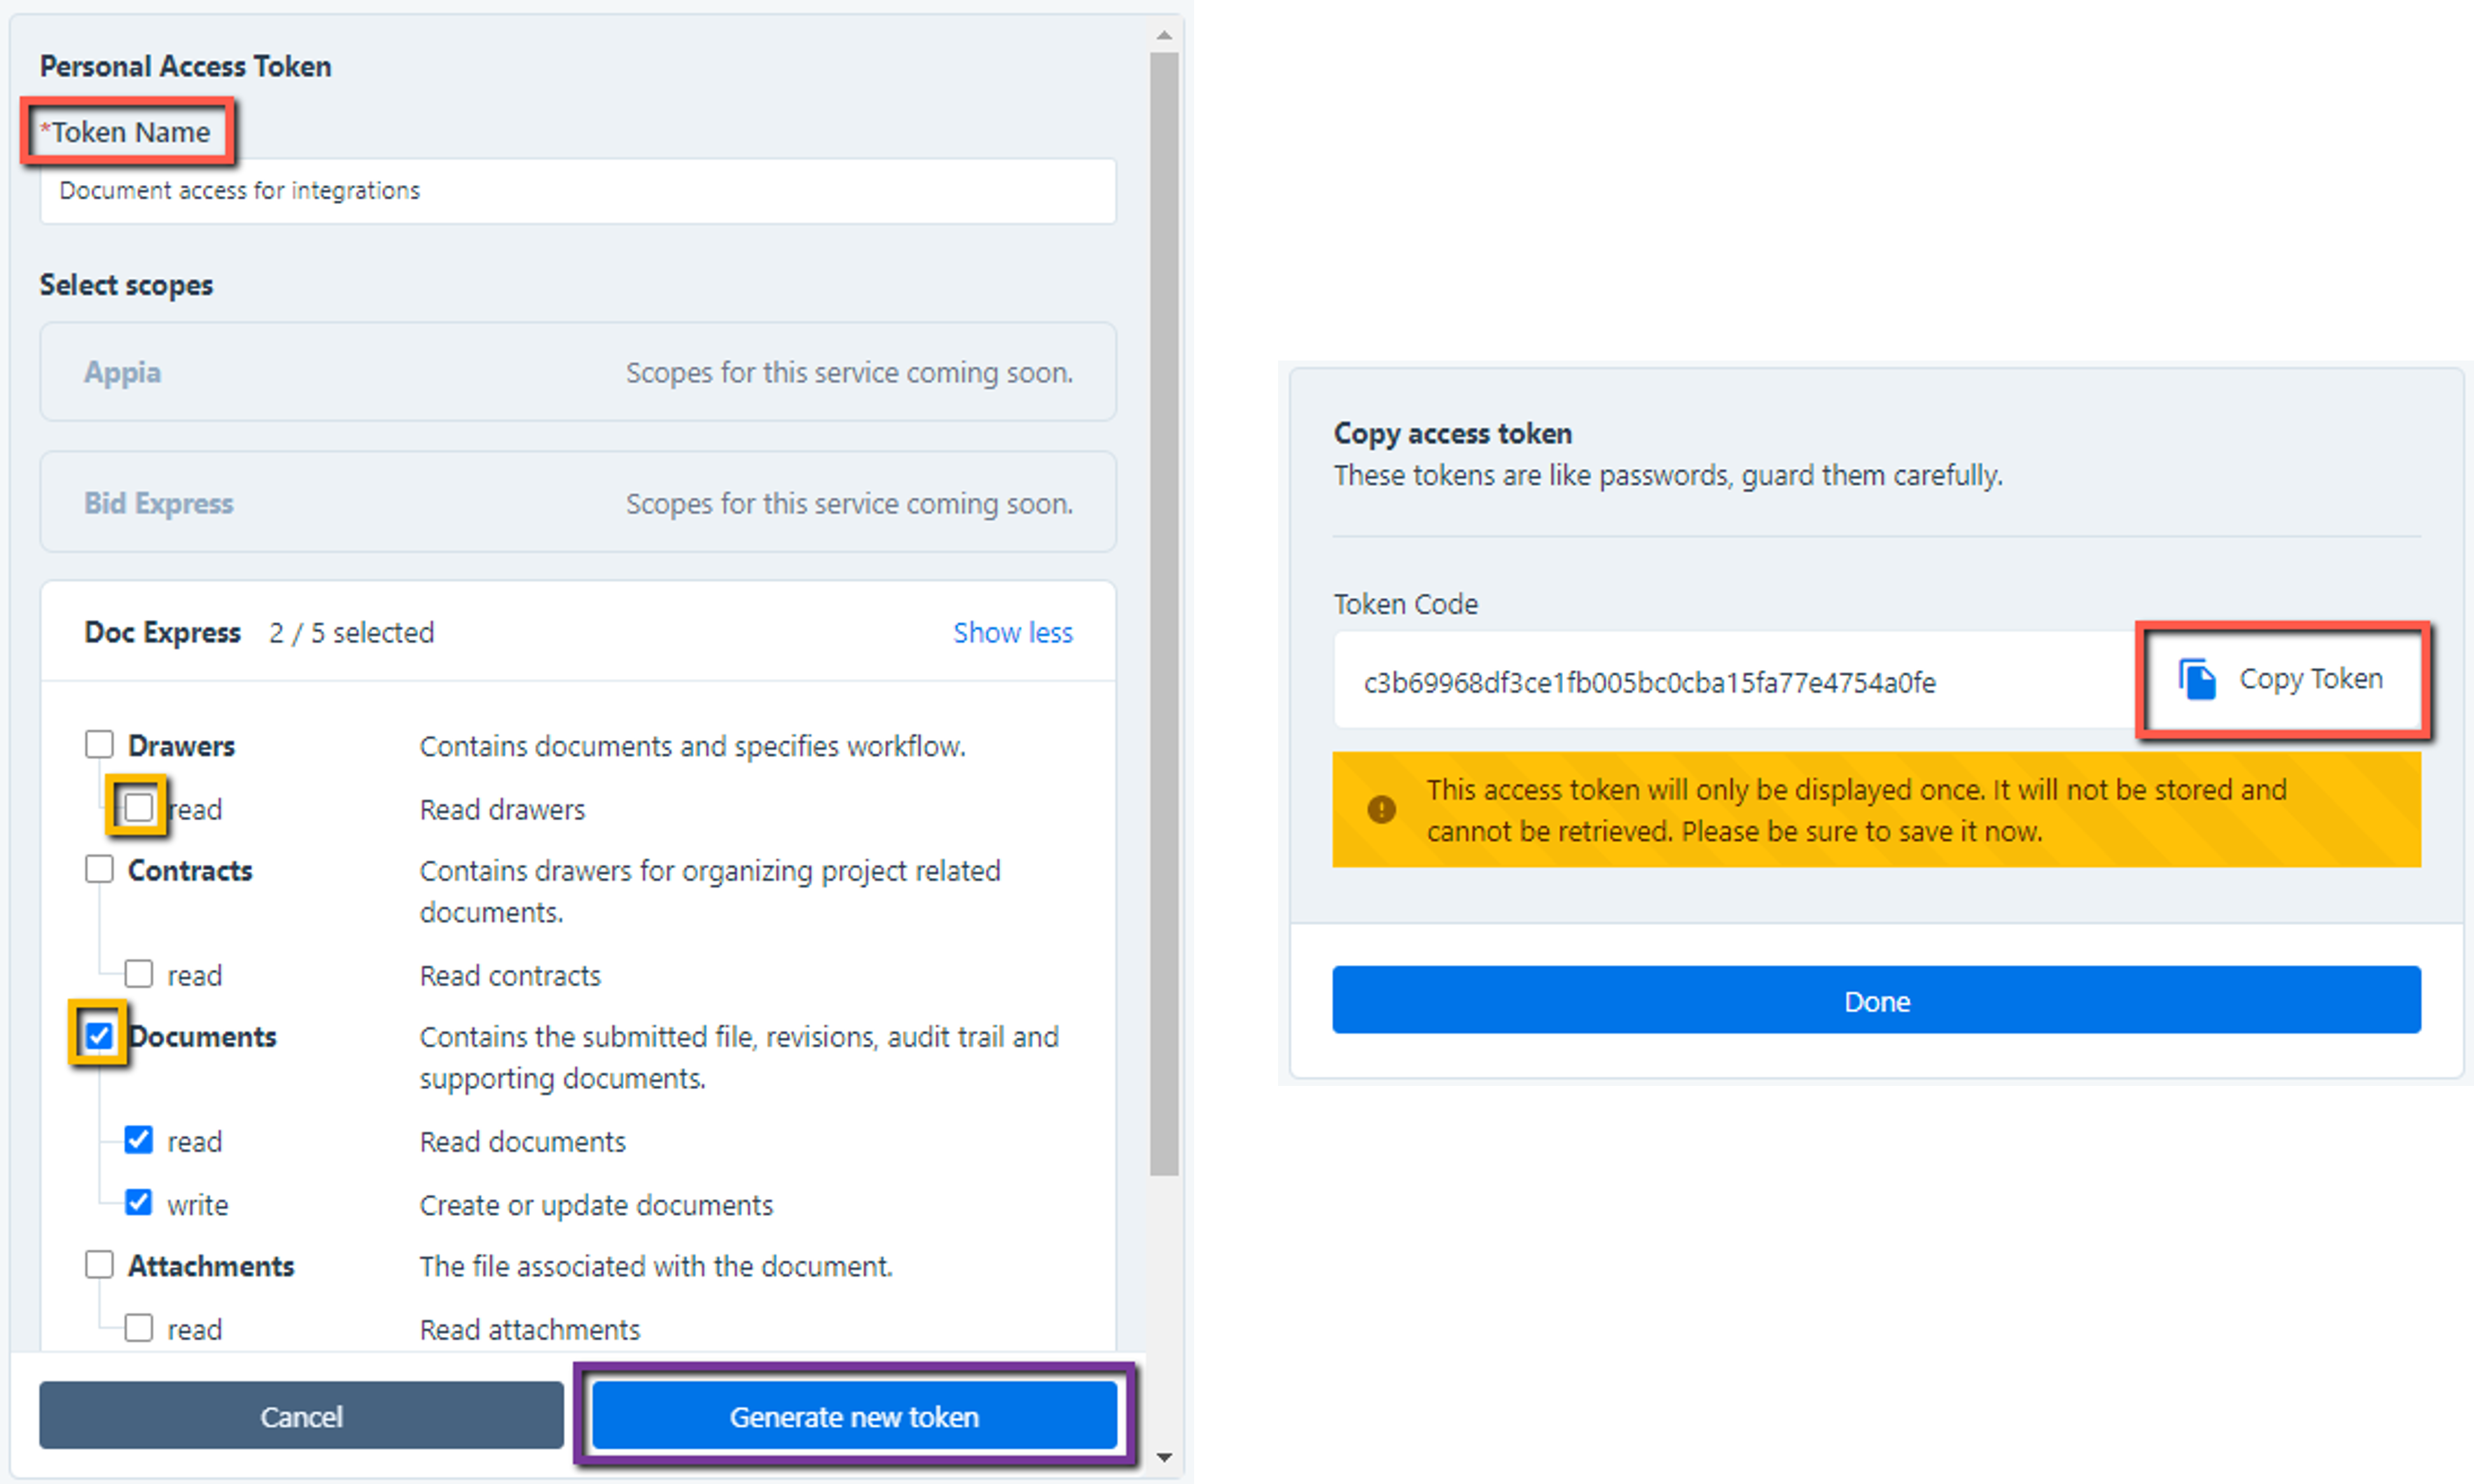Check the Attachments scope checkbox
Image resolution: width=2474 pixels, height=1484 pixels.
point(99,1265)
